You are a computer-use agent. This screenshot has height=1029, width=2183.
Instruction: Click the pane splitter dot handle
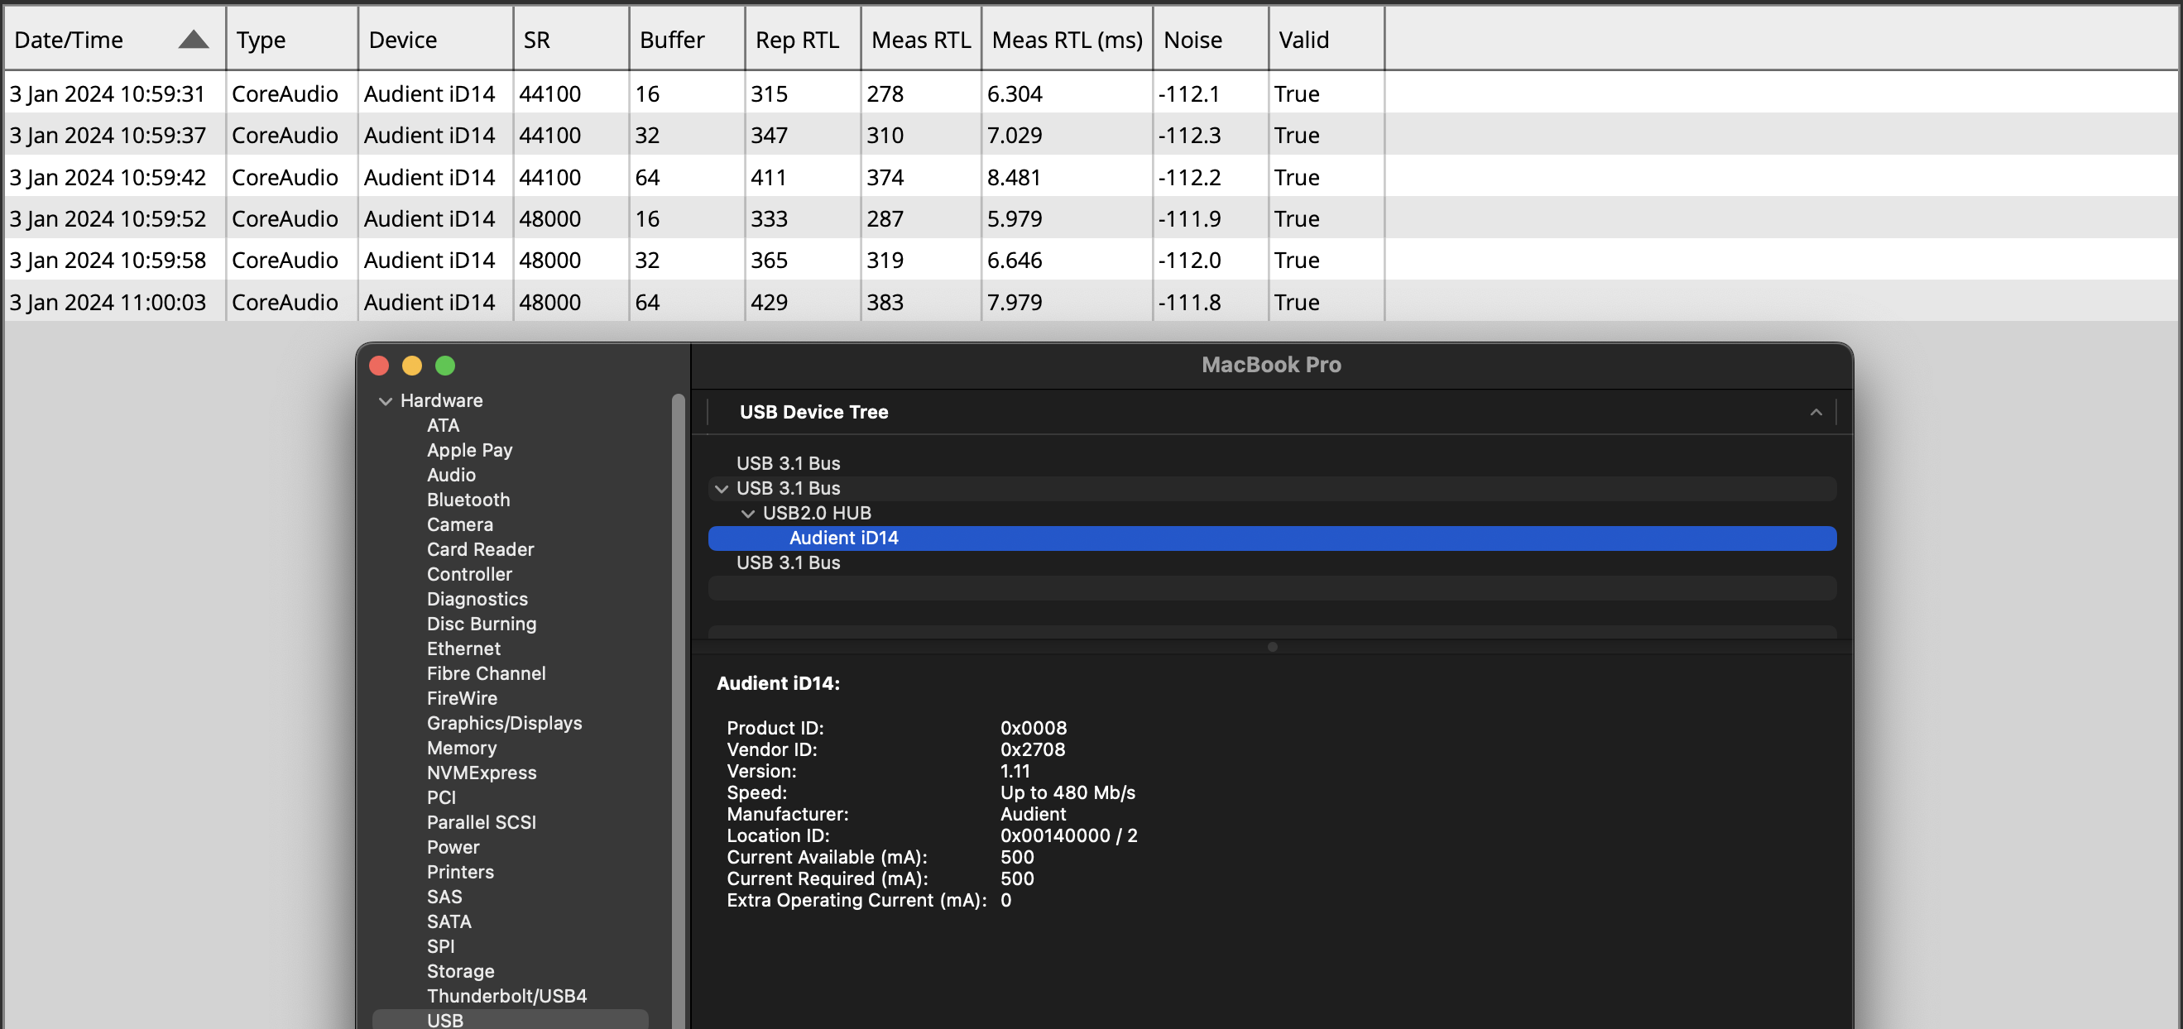click(1271, 647)
